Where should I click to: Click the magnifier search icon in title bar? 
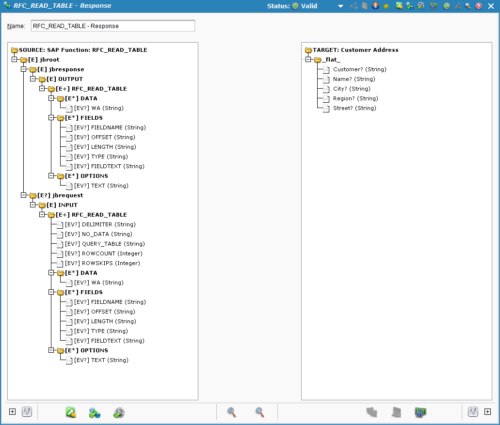468,6
